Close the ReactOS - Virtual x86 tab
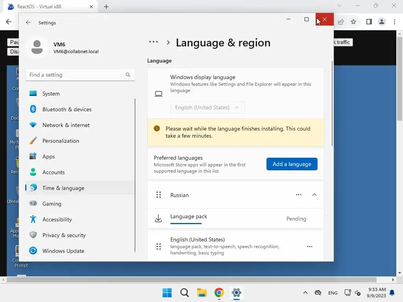The height and width of the screenshot is (302, 403). coord(91,7)
